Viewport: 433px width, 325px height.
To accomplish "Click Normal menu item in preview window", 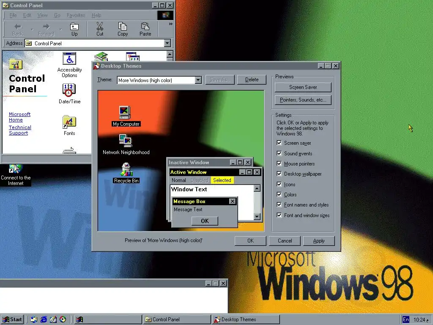I will coord(179,180).
